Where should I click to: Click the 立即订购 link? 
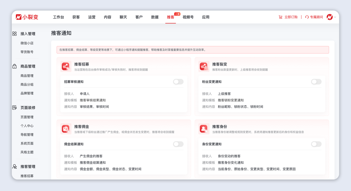[x=291, y=17]
